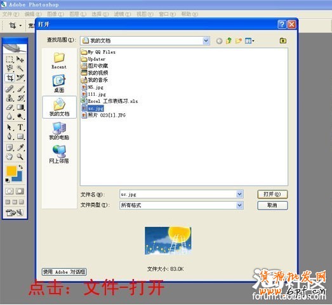Select the Type tool
Viewport: 332px width, 305px height.
tap(20, 127)
